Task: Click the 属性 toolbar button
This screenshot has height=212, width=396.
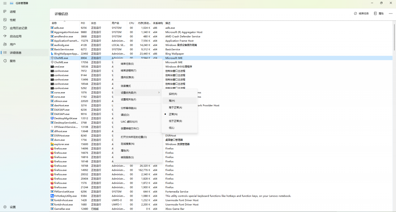Action: 379,14
